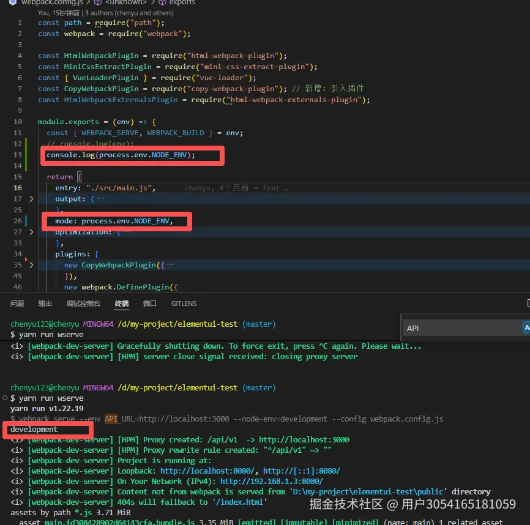The height and width of the screenshot is (525, 530).
Task: Click the 'new webpack.DefinePlugin({' line
Action: (121, 287)
